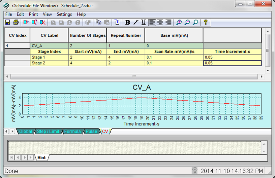Viewport: 275px width, 178px height.
Task: Click the Zoom In magnifier icon
Action: [179, 23]
